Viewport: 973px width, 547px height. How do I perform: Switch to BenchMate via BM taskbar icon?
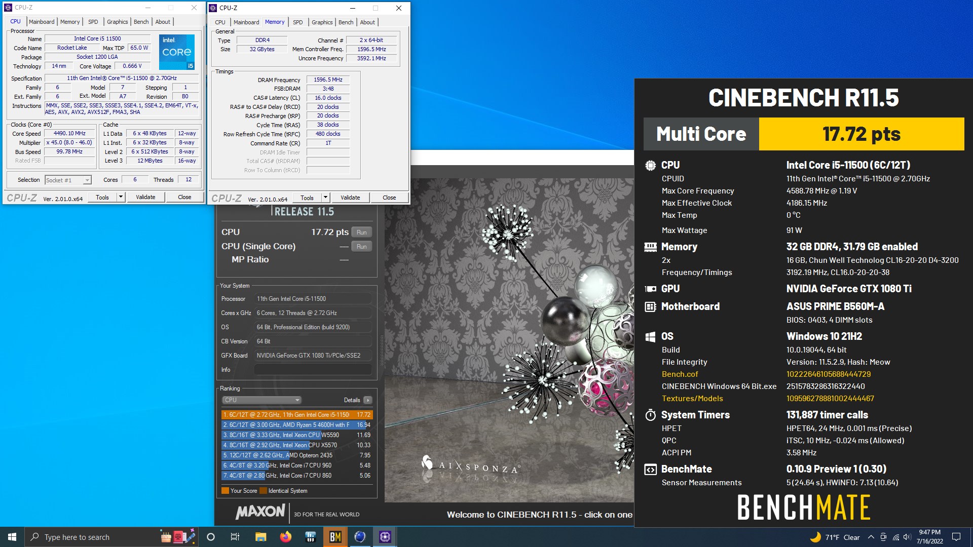click(335, 537)
